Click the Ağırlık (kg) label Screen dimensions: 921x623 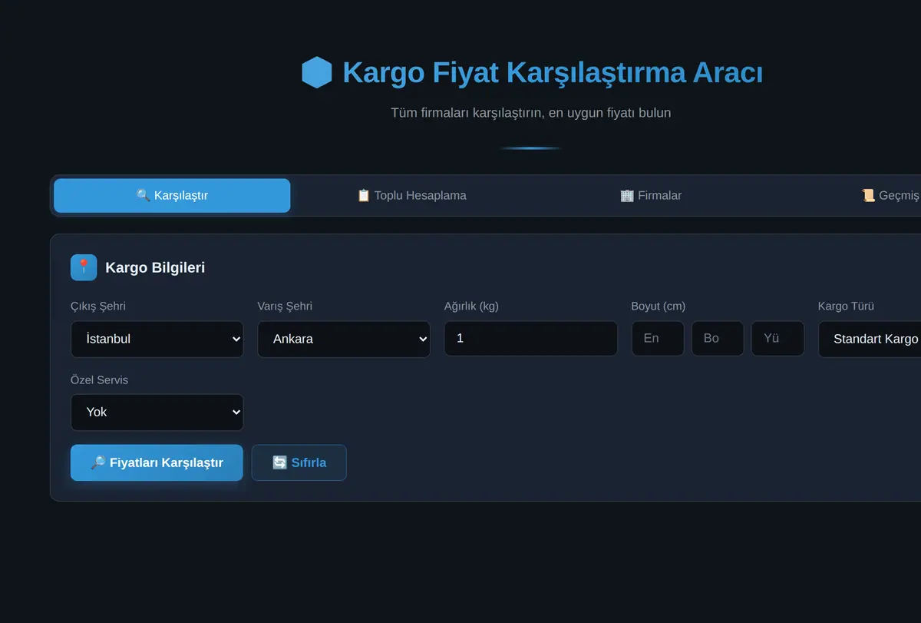tap(471, 306)
